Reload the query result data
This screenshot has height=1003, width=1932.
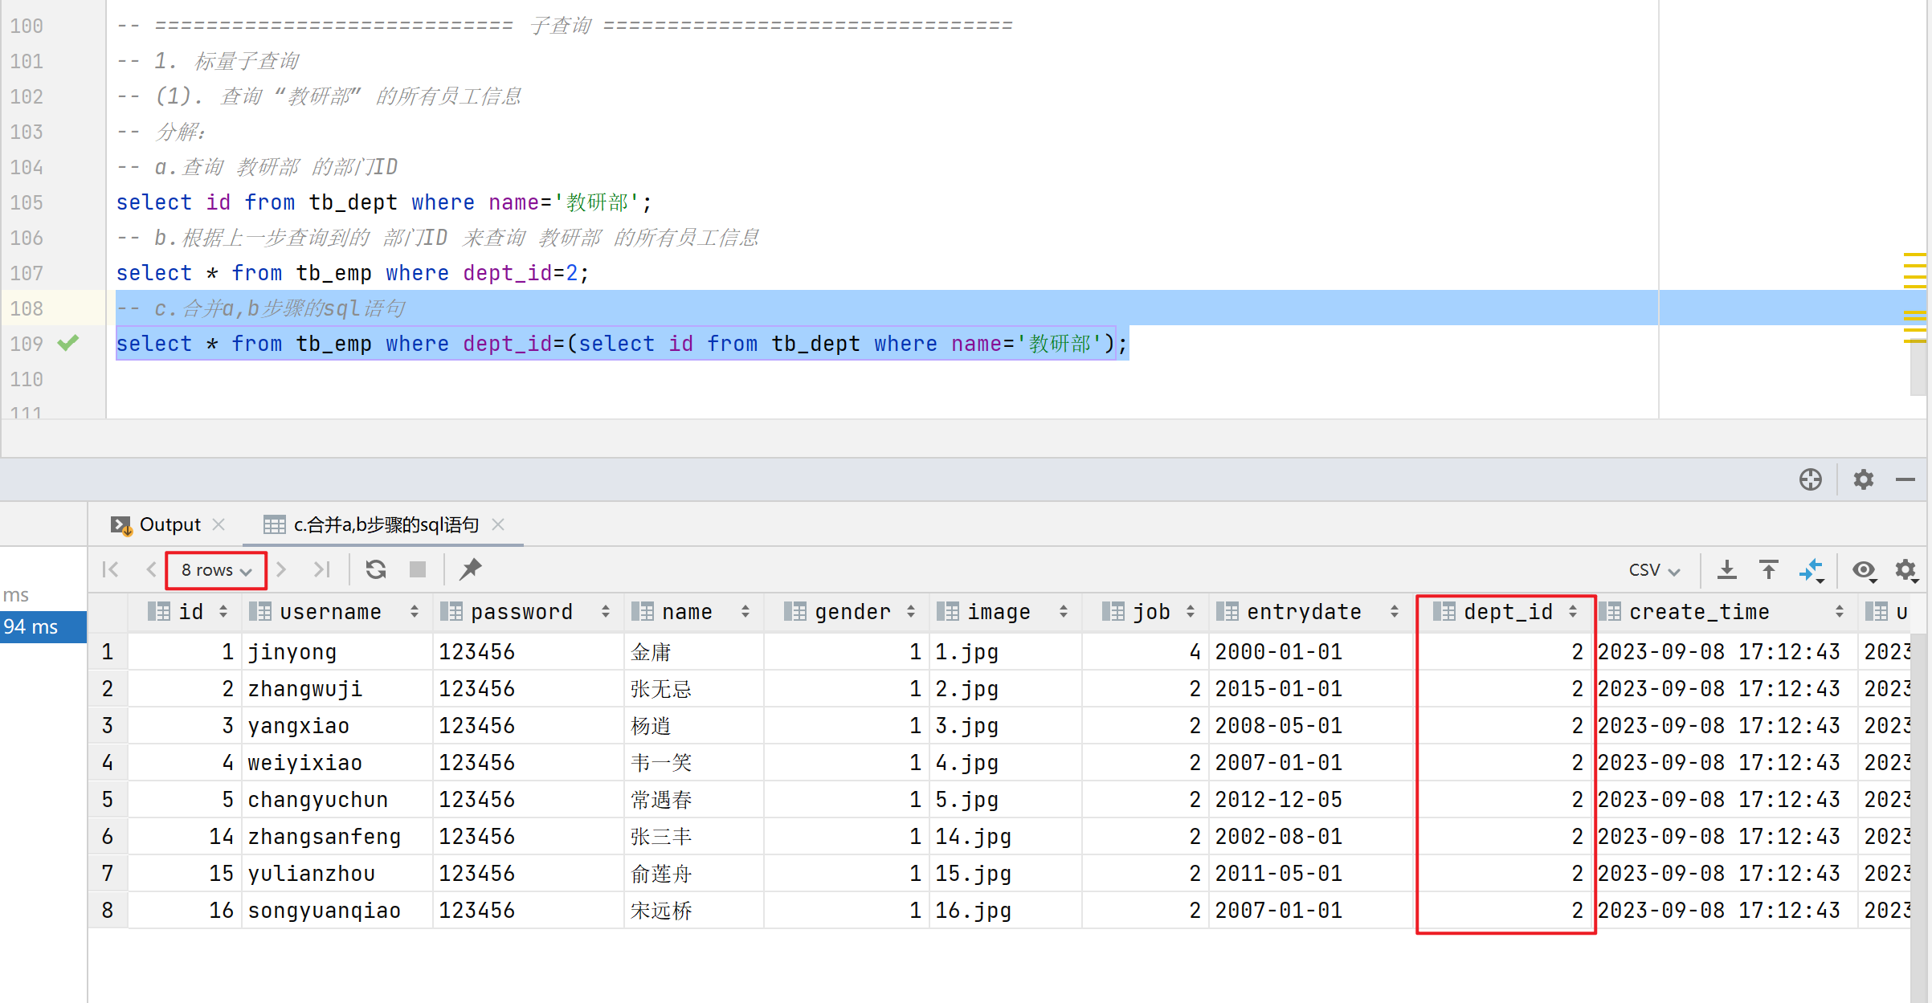(x=376, y=569)
